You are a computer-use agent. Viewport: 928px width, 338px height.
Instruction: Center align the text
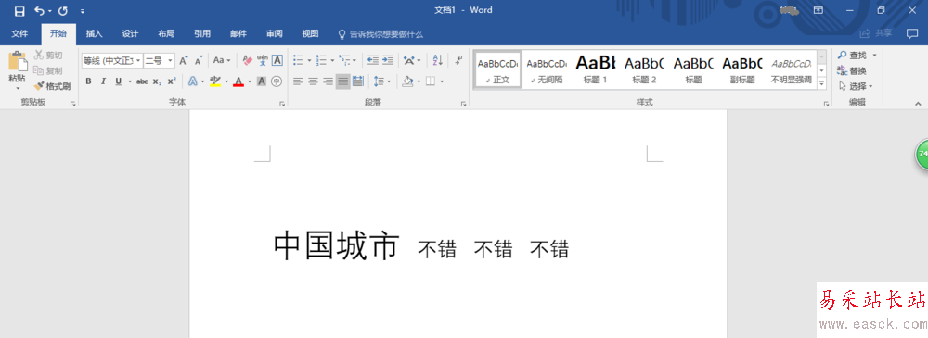(x=313, y=81)
